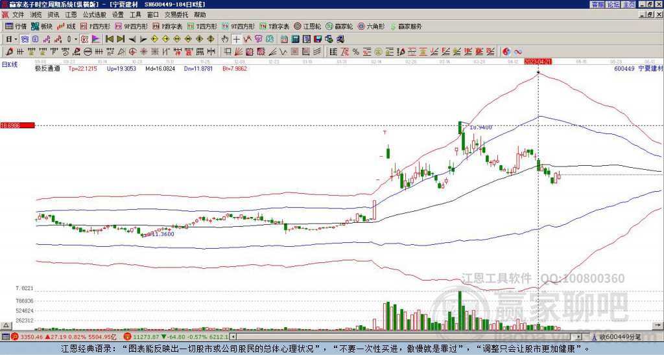This screenshot has height=355, width=664.
Task: Open the 板块 sector view
Action: pyautogui.click(x=41, y=26)
